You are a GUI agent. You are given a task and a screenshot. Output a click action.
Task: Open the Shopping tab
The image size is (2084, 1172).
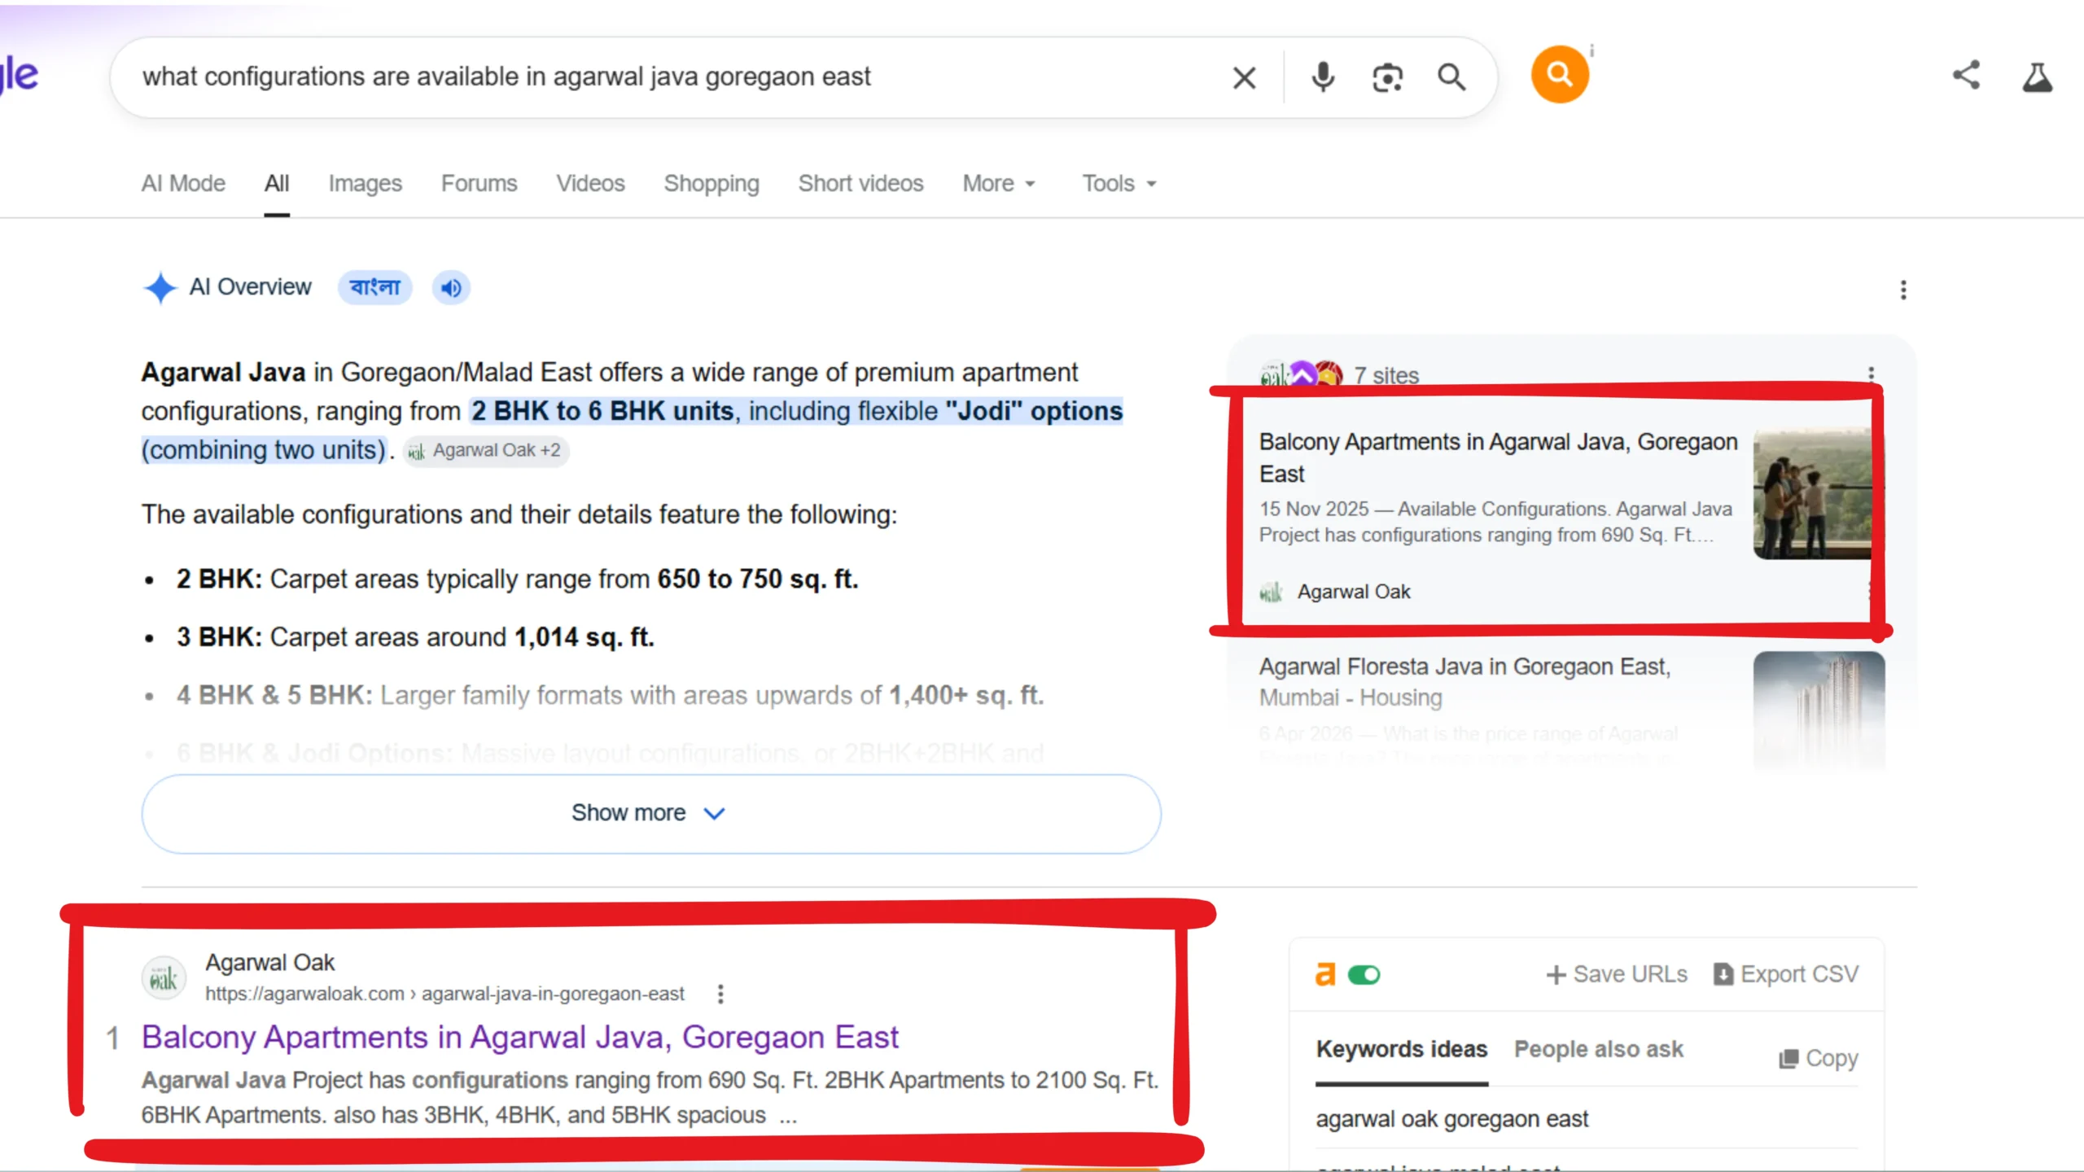(x=711, y=184)
